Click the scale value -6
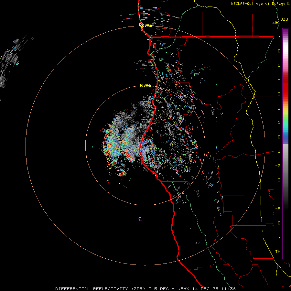This screenshot has height=291, width=291. (278, 223)
